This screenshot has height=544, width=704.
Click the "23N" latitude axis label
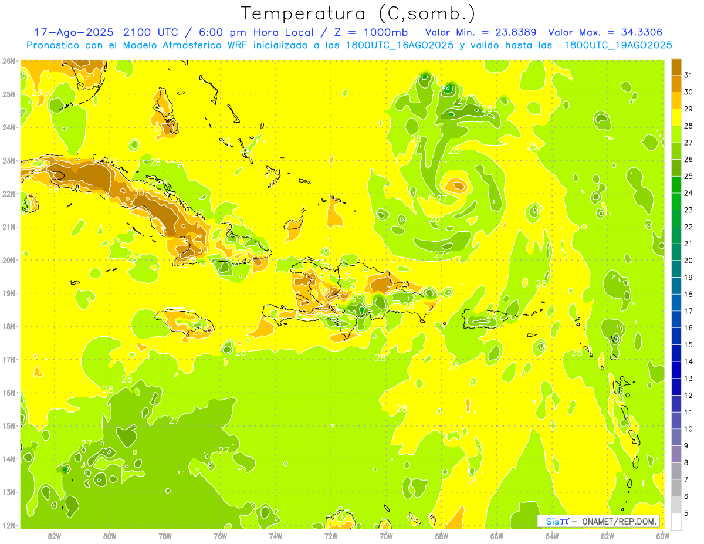tap(8, 160)
